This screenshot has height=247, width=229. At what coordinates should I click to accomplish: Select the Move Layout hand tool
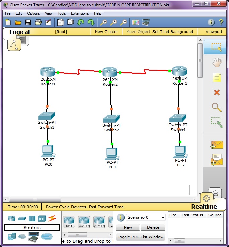[x=217, y=62]
